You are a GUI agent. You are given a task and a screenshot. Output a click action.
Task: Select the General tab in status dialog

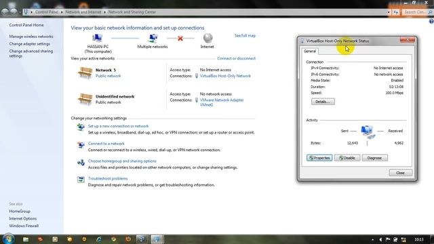(309, 52)
